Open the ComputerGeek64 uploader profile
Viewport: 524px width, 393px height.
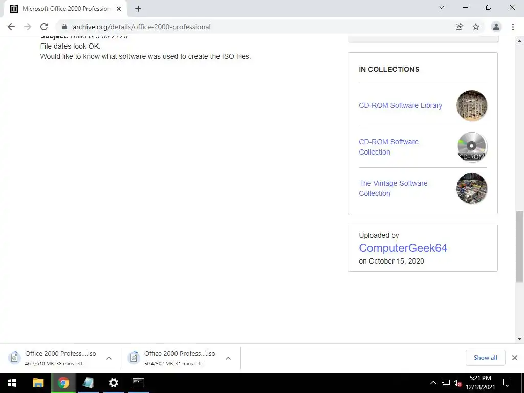point(403,248)
